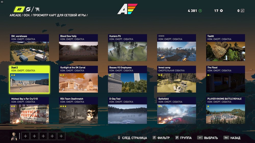Select the RE4 Team Deathmatch map

(78, 110)
